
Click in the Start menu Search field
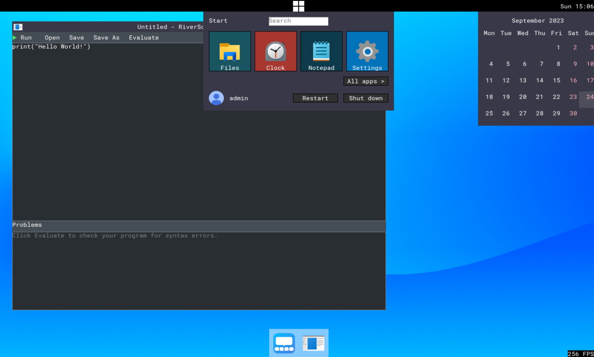(298, 21)
